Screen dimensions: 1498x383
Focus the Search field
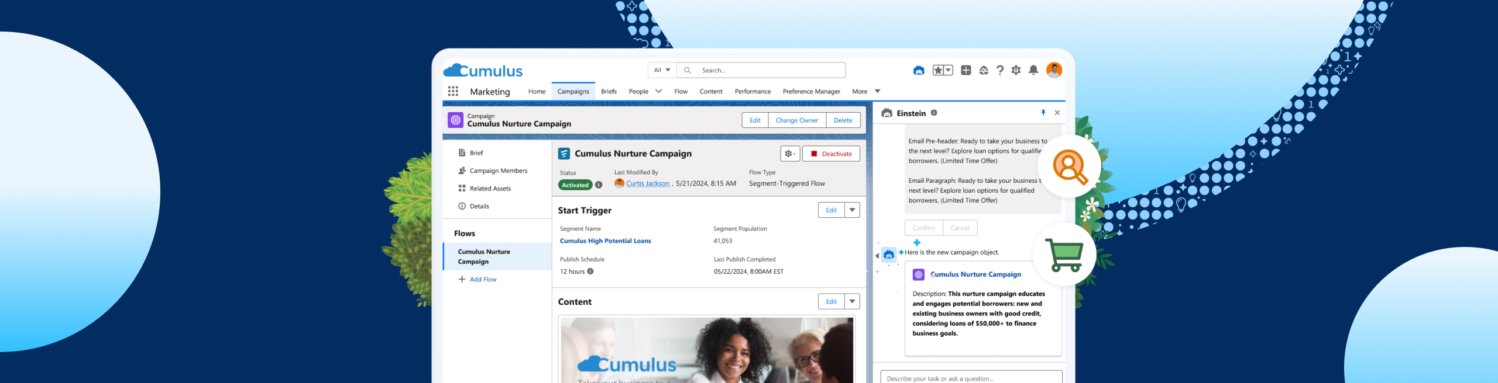pyautogui.click(x=761, y=70)
